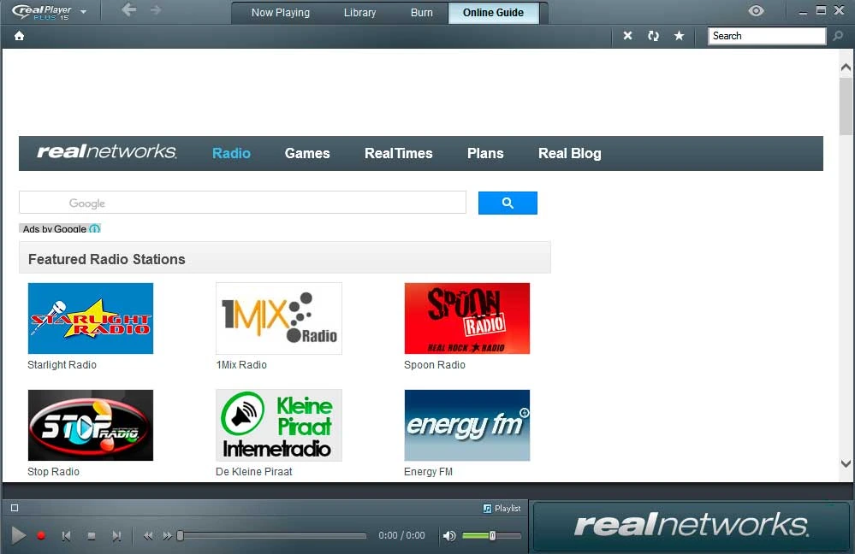Viewport: 855px width, 554px height.
Task: Click the playback seek slider
Action: [x=271, y=536]
